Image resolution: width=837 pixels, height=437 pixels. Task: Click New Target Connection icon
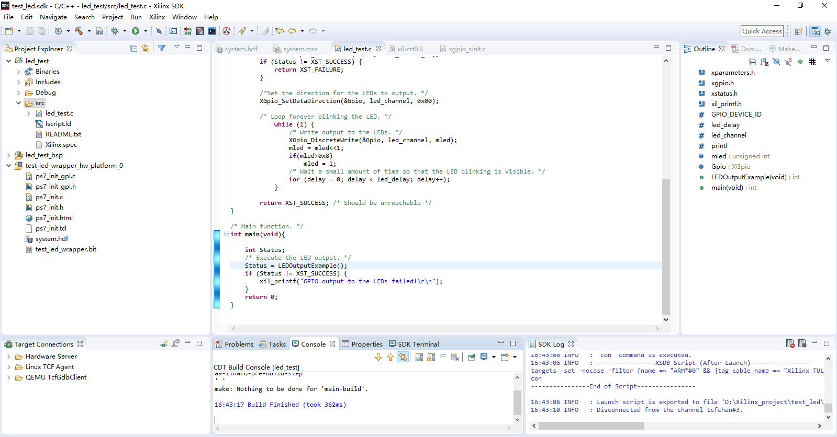click(x=164, y=343)
